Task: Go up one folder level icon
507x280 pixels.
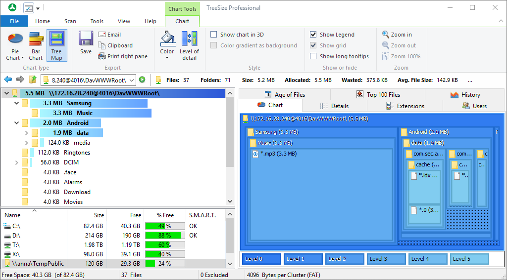Action: pyautogui.click(x=33, y=80)
